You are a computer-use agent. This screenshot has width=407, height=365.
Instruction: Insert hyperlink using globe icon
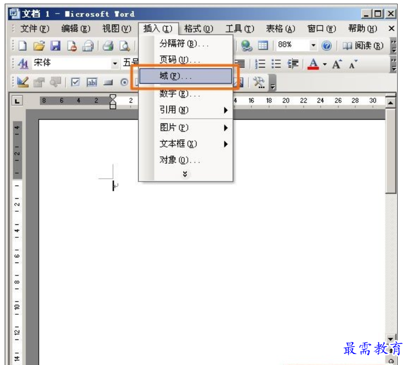246,45
